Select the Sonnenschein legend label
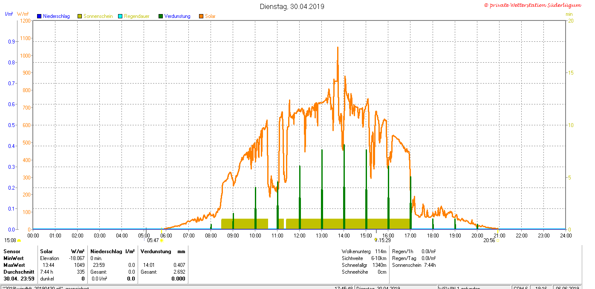Screen dimensions: 595x289 98,16
